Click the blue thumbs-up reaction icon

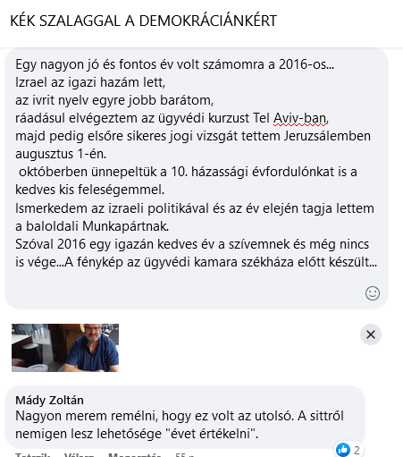pyautogui.click(x=343, y=450)
